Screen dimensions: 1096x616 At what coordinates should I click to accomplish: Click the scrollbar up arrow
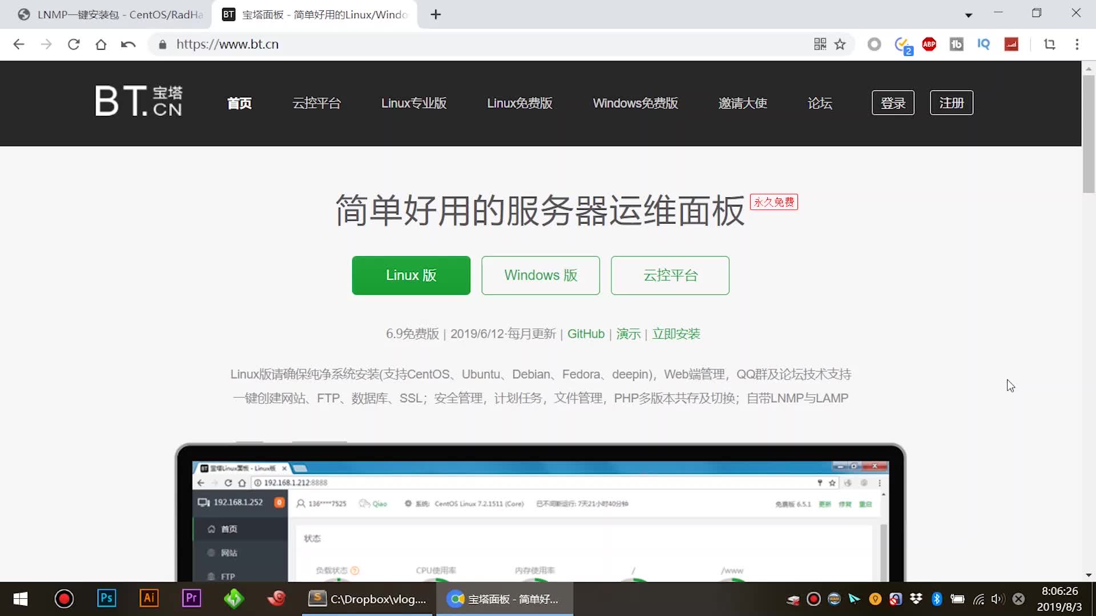(1089, 68)
